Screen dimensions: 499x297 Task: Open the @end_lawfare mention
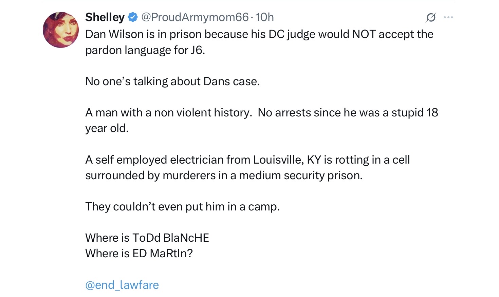122,285
